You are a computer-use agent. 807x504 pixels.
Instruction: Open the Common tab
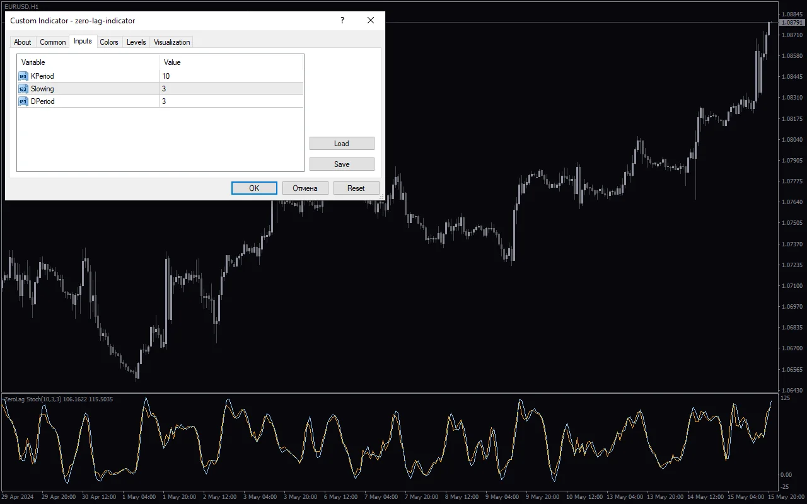pos(52,42)
